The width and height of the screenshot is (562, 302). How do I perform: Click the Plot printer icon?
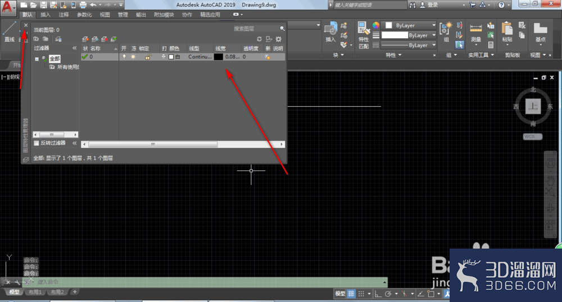click(x=83, y=5)
